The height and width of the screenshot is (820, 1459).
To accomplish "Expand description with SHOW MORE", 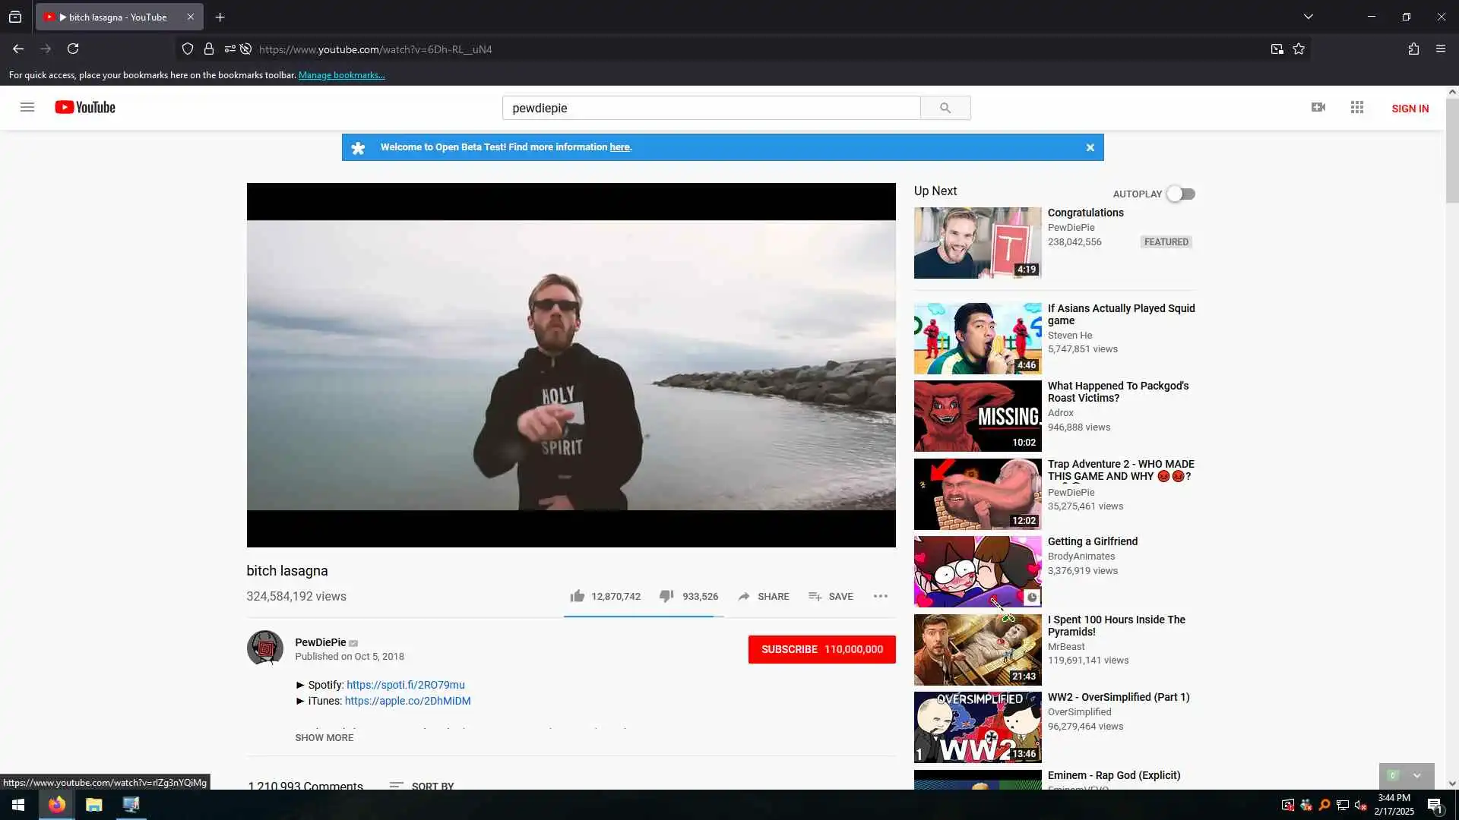I will coord(324,738).
